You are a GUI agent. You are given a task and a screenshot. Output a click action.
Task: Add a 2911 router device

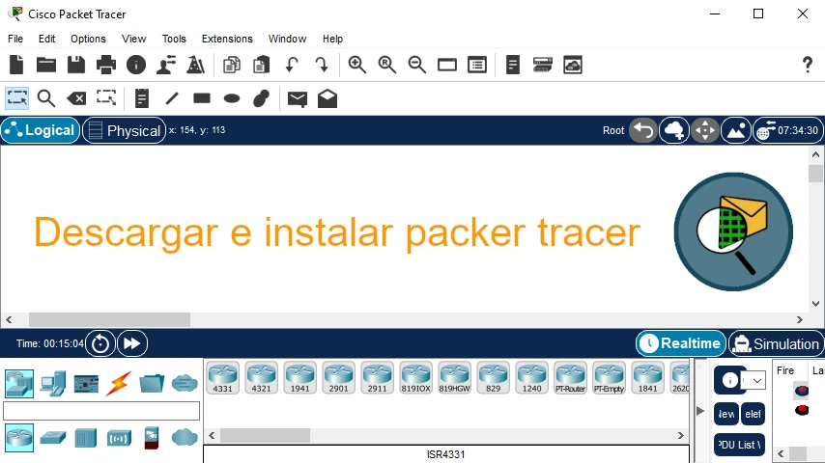click(x=378, y=378)
